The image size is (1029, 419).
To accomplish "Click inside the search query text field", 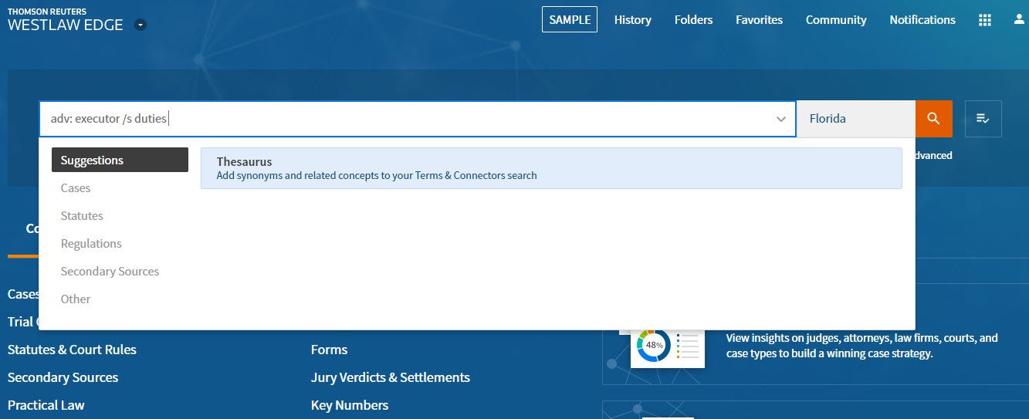I will click(x=463, y=119).
